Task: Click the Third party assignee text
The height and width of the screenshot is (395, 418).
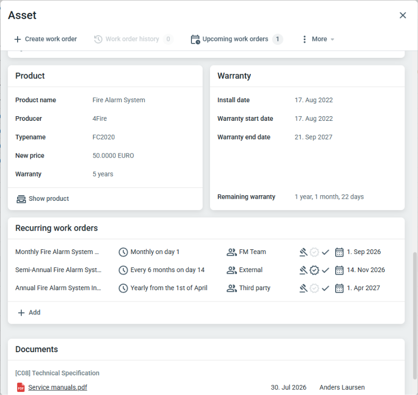Action: 255,288
